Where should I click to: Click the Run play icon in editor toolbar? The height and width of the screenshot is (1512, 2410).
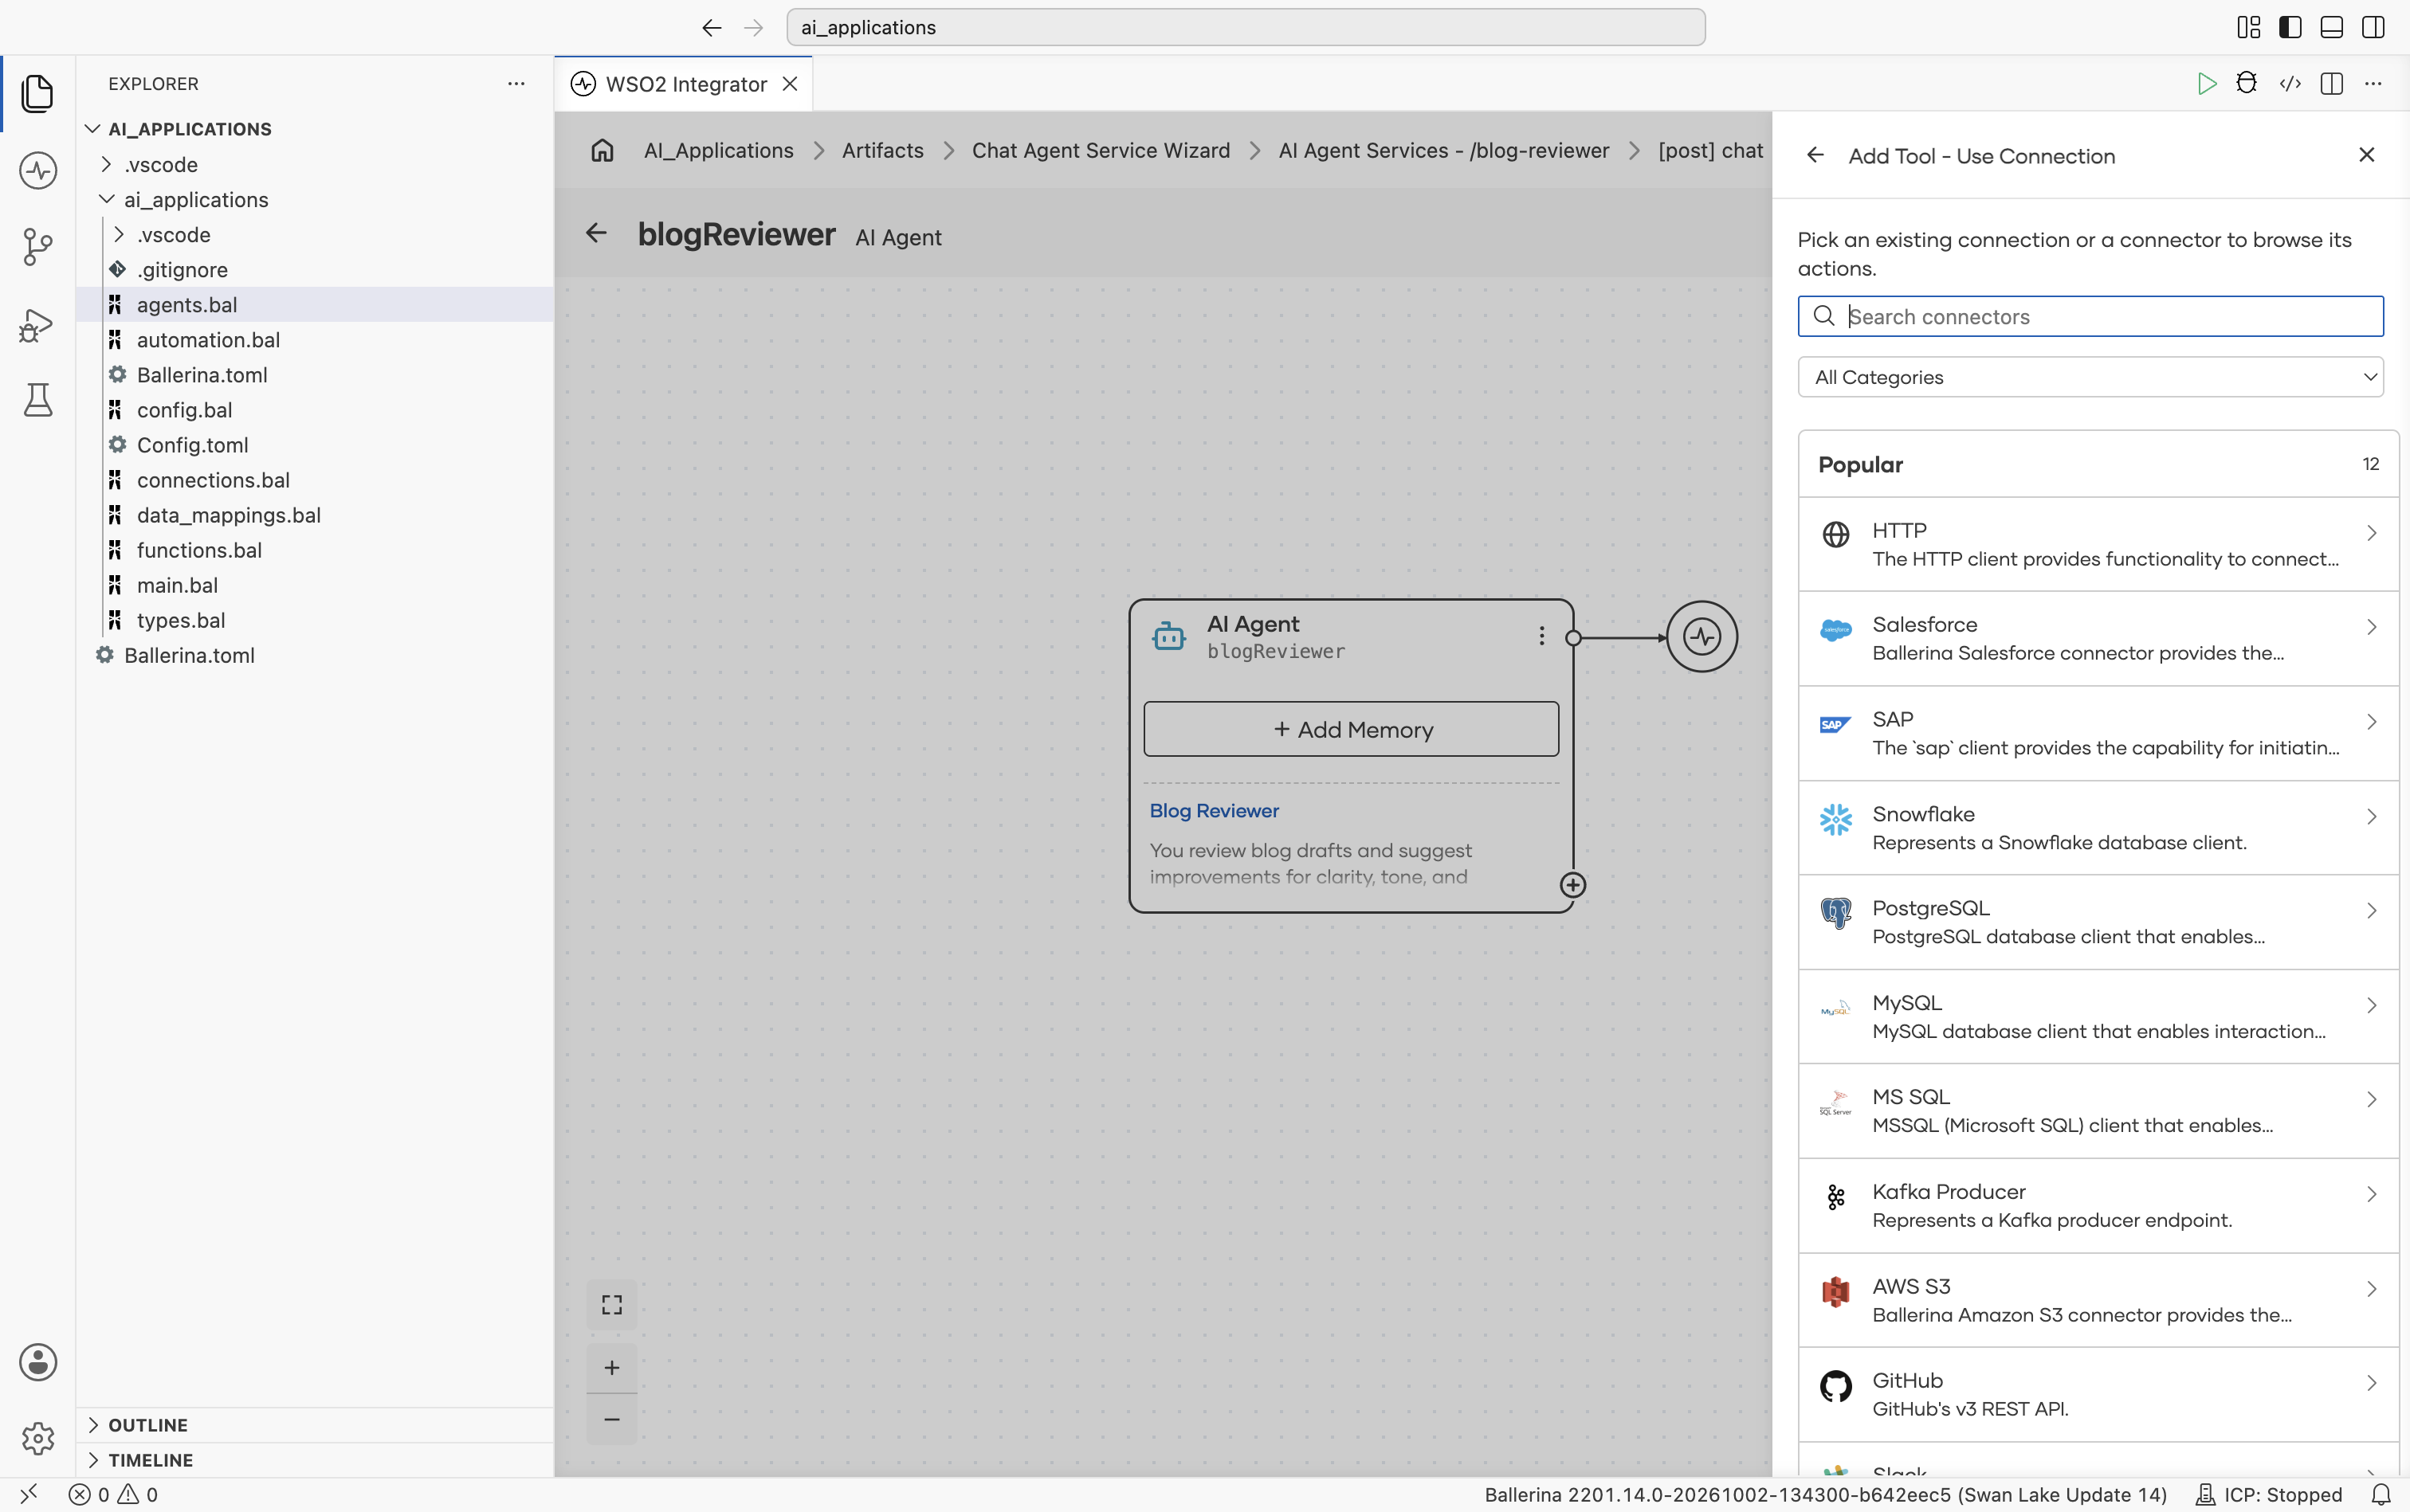coord(2206,84)
